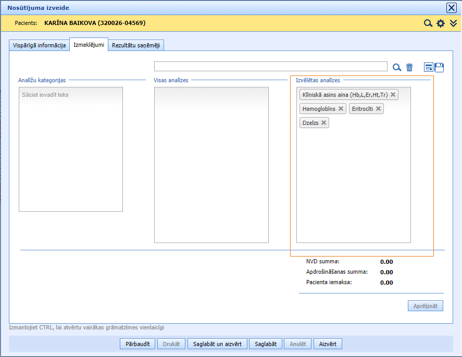Click the Pārbaudīt button
This screenshot has height=357, width=462.
coord(138,344)
